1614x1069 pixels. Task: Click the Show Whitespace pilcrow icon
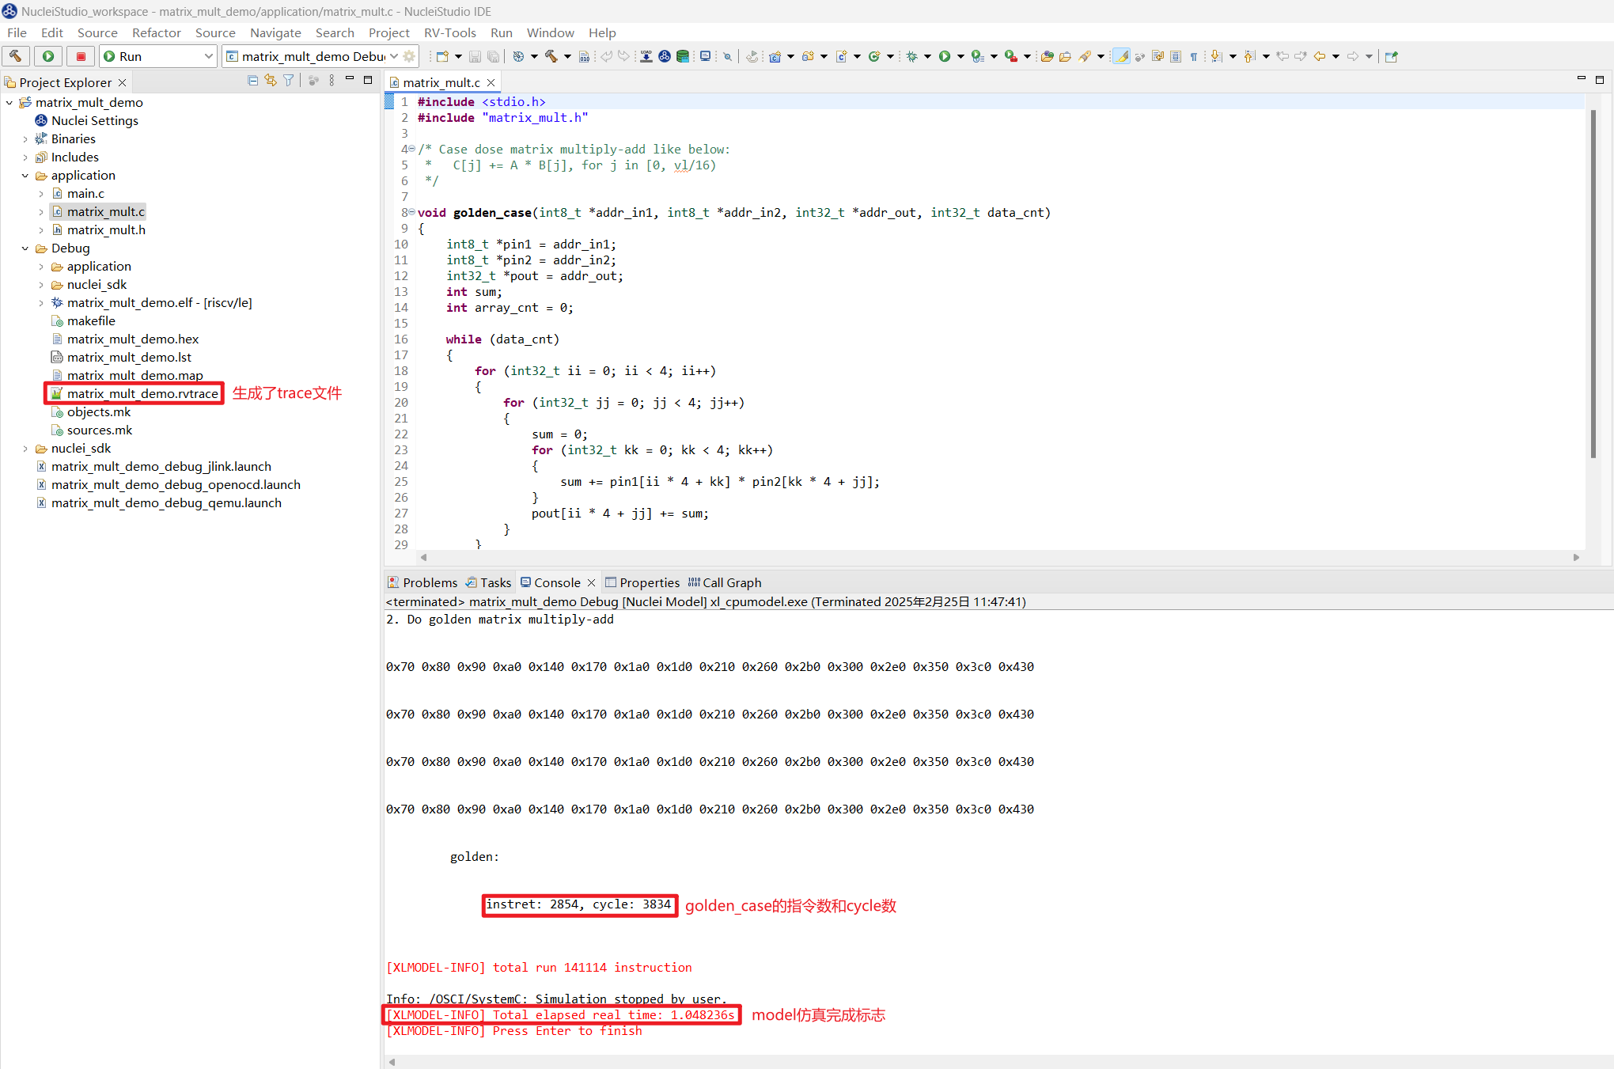pyautogui.click(x=1194, y=56)
